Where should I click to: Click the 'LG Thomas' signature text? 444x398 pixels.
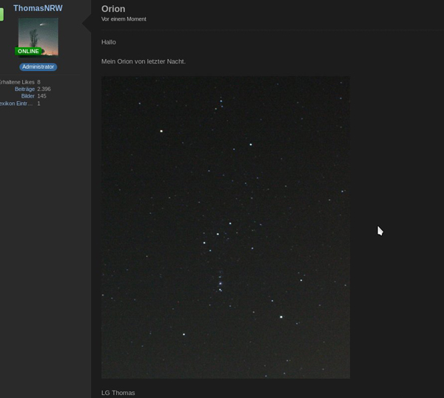click(x=118, y=393)
